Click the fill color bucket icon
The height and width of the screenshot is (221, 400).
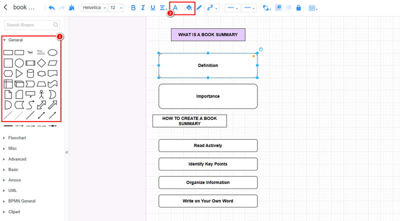(x=189, y=8)
